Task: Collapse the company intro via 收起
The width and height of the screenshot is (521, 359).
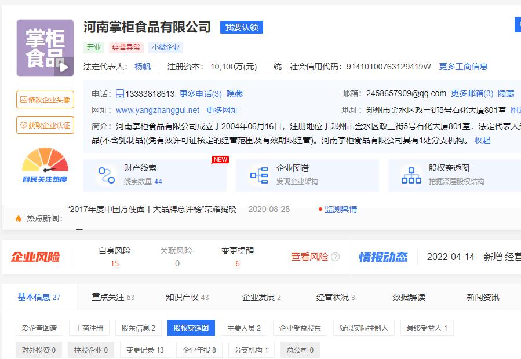Action: tap(483, 140)
